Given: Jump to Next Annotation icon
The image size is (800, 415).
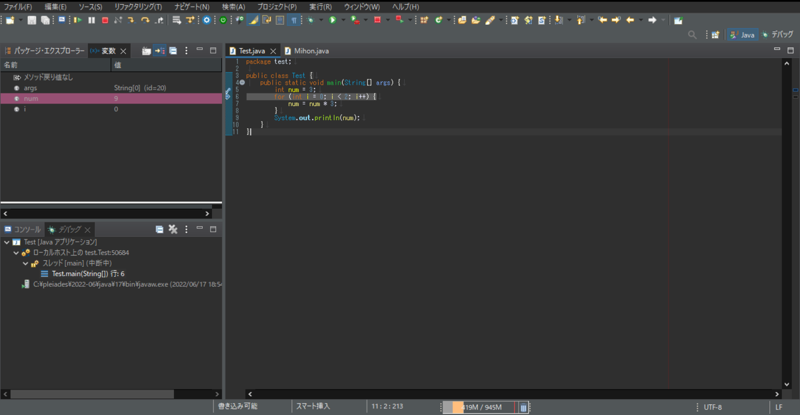Looking at the screenshot, I should pos(558,20).
